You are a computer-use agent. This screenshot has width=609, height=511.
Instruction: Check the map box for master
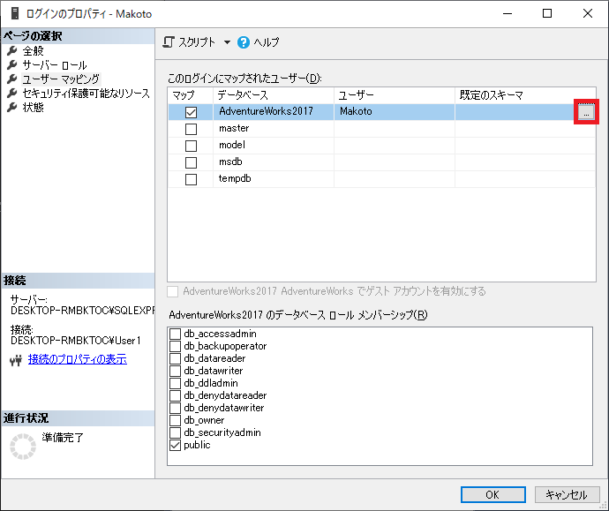point(191,129)
